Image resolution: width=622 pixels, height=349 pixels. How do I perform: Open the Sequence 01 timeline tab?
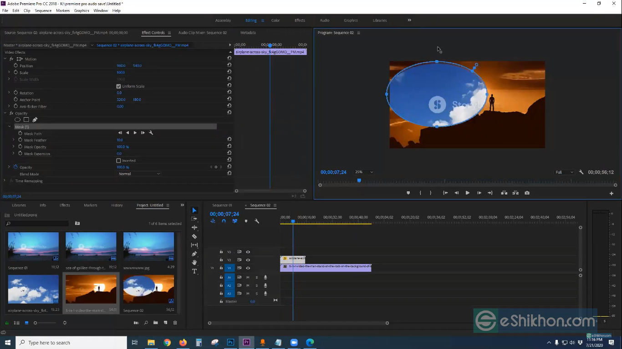[x=222, y=205]
